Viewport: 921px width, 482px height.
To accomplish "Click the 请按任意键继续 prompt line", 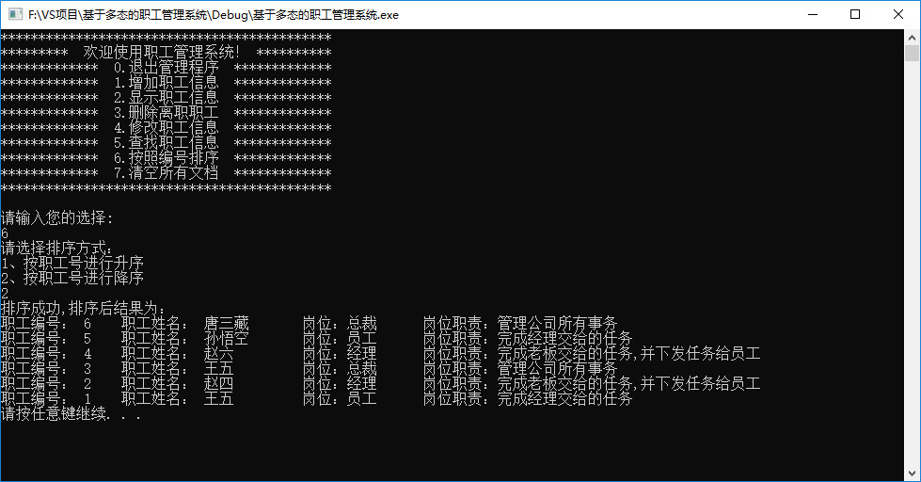I will tap(71, 414).
